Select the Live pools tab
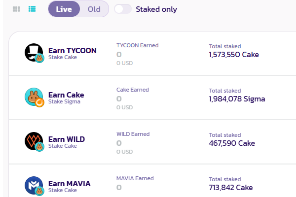The width and height of the screenshot is (296, 197). point(64,9)
